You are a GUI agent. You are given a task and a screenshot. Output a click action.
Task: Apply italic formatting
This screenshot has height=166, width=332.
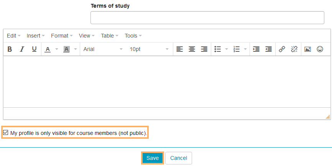tap(22, 49)
